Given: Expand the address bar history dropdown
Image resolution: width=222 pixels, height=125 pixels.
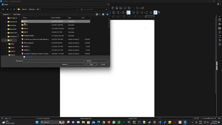Looking at the screenshot, I should coord(77,9).
